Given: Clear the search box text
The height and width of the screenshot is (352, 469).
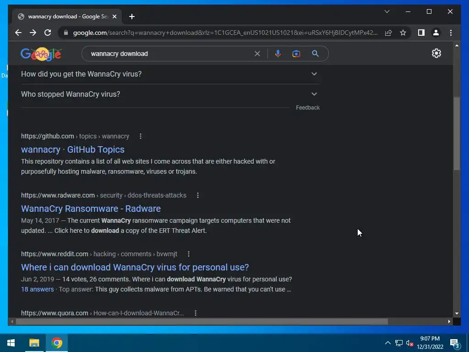Looking at the screenshot, I should coord(257,54).
